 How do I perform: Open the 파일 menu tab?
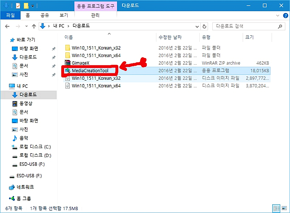[10, 15]
